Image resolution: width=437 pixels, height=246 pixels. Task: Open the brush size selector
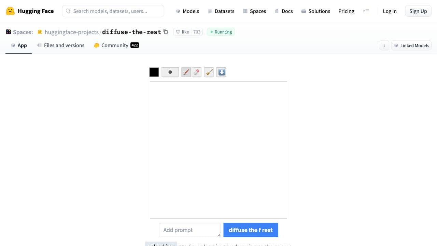(x=170, y=72)
